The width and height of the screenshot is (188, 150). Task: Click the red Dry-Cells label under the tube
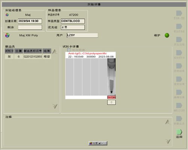(x=111, y=97)
